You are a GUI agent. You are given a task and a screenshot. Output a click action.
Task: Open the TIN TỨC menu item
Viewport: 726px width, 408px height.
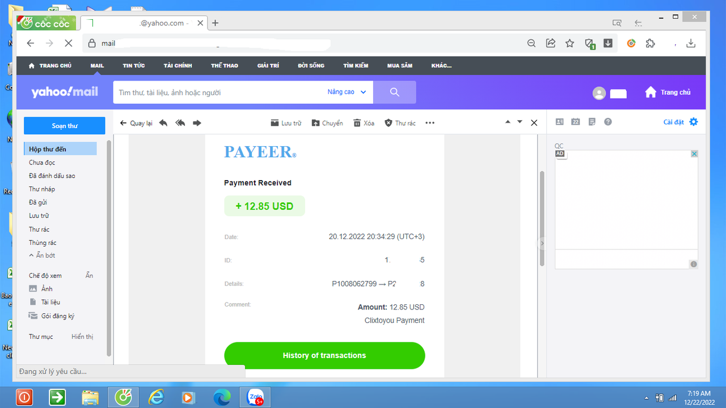coord(134,66)
